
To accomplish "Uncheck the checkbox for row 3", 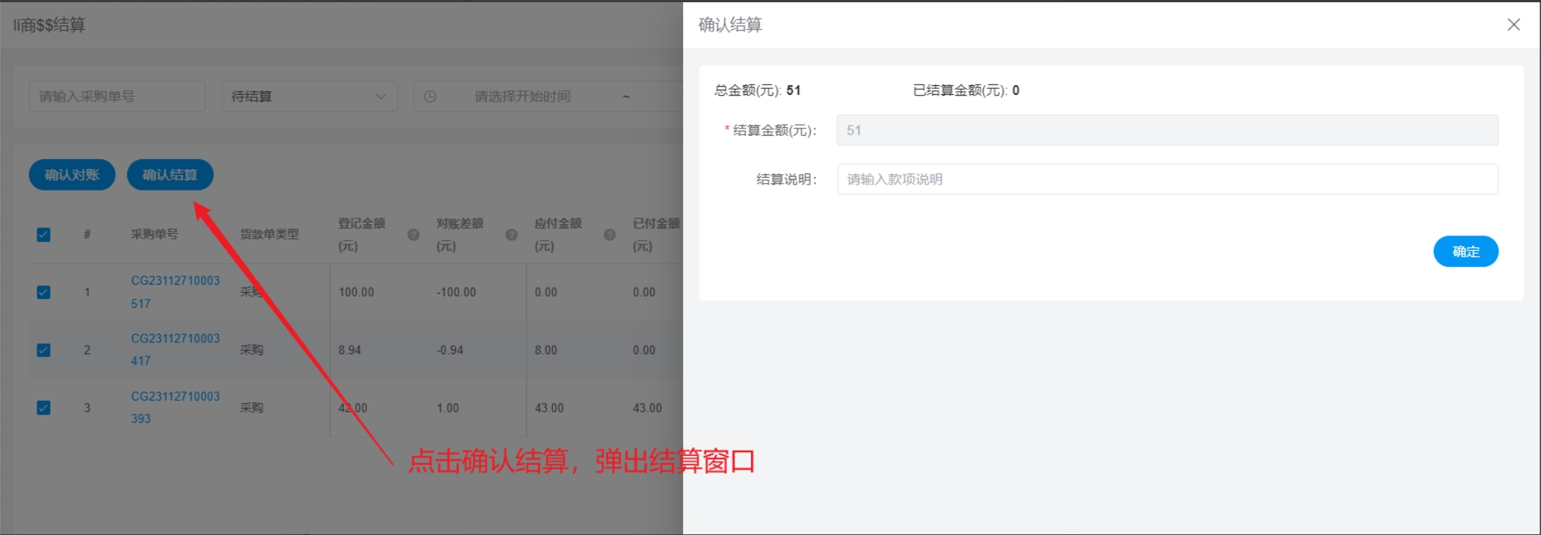I will pyautogui.click(x=43, y=408).
